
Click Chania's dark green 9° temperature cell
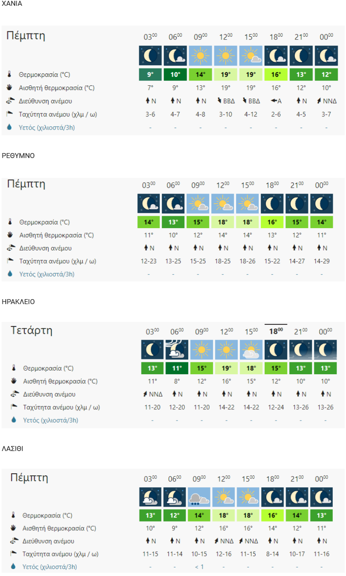tap(150, 75)
